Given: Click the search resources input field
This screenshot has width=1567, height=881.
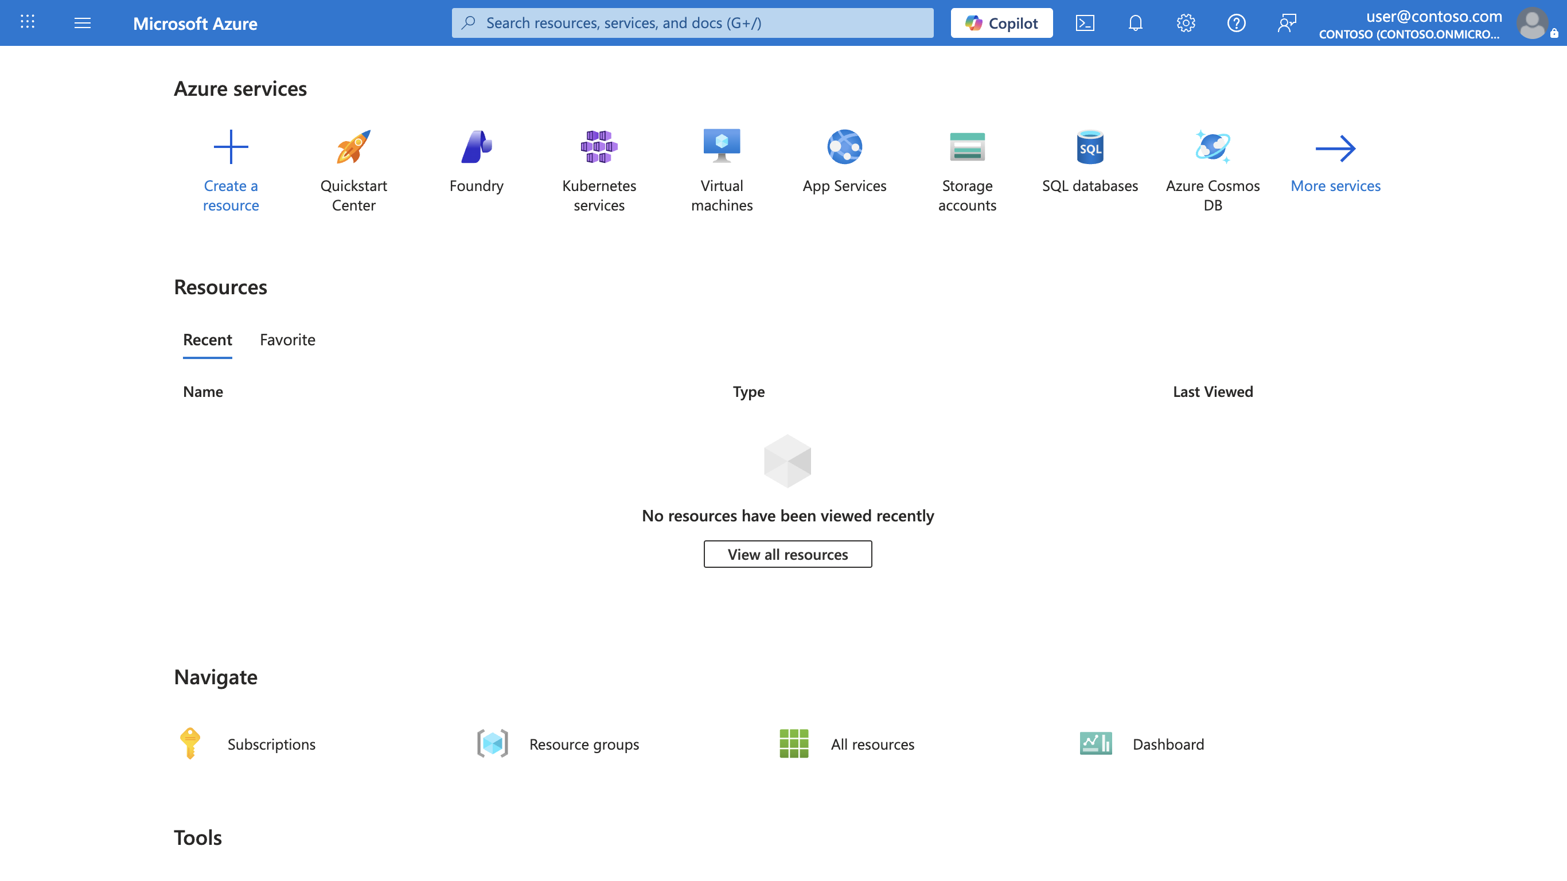Looking at the screenshot, I should (x=692, y=22).
